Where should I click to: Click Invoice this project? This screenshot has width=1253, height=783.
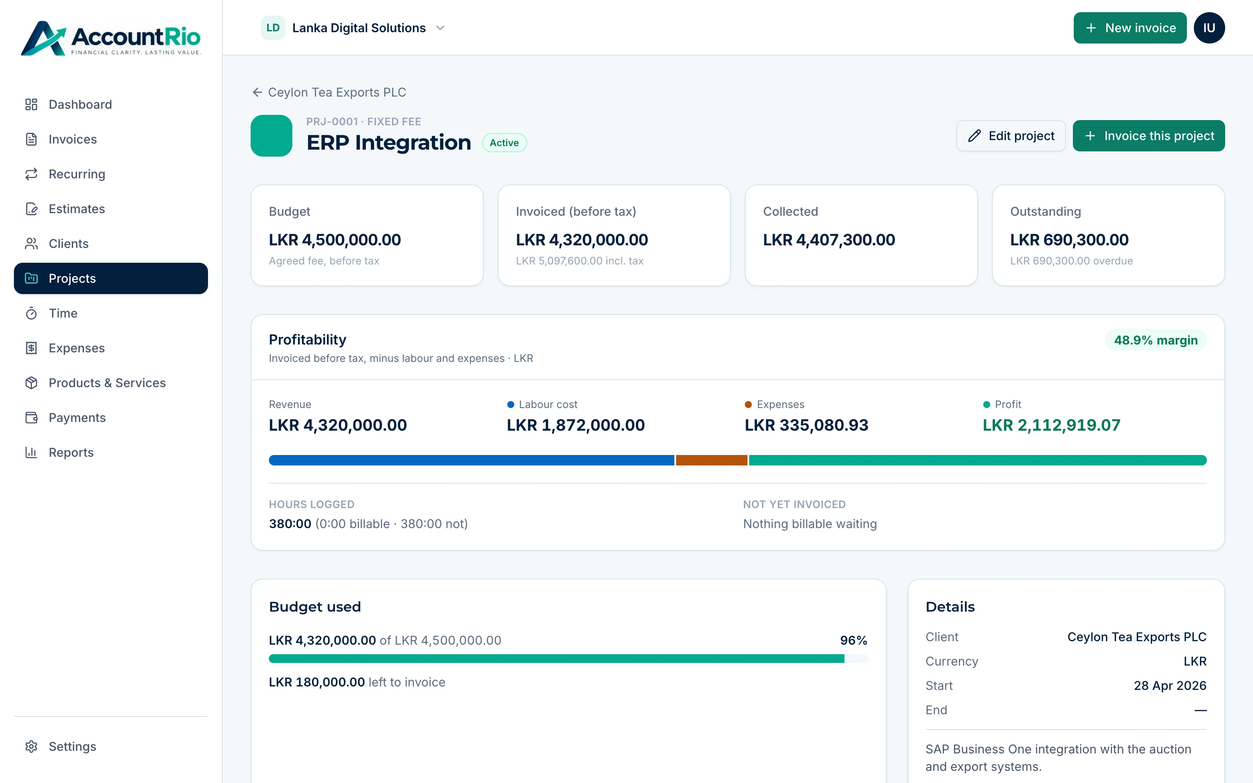[x=1149, y=136]
